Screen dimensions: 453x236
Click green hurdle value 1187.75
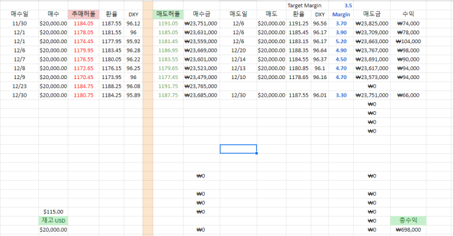(168, 95)
